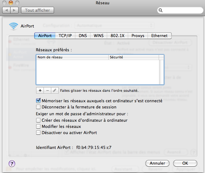
Task: Switch to the WINS tab
Action: [x=98, y=36]
